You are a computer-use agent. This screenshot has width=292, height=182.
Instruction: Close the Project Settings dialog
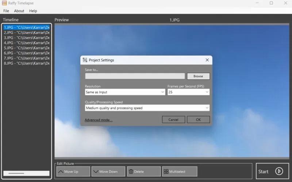(x=207, y=60)
